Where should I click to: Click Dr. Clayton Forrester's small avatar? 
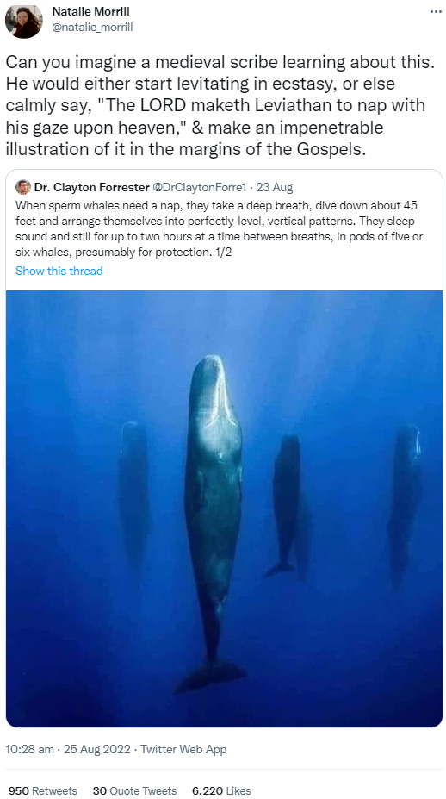point(23,187)
